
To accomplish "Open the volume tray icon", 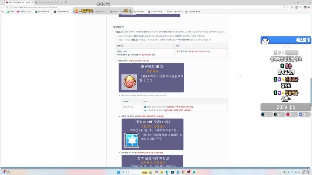I will pyautogui.click(x=299, y=172).
